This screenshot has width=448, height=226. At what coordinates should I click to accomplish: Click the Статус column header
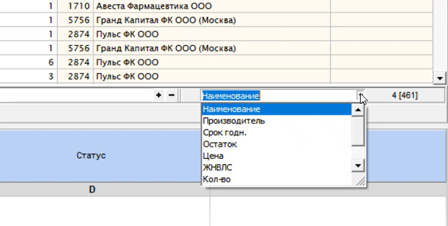[91, 156]
